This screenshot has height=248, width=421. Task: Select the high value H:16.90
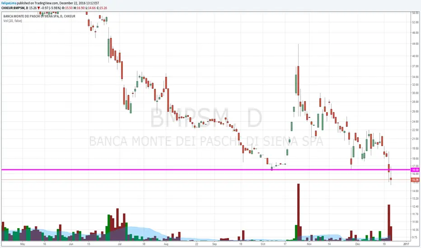79,8
